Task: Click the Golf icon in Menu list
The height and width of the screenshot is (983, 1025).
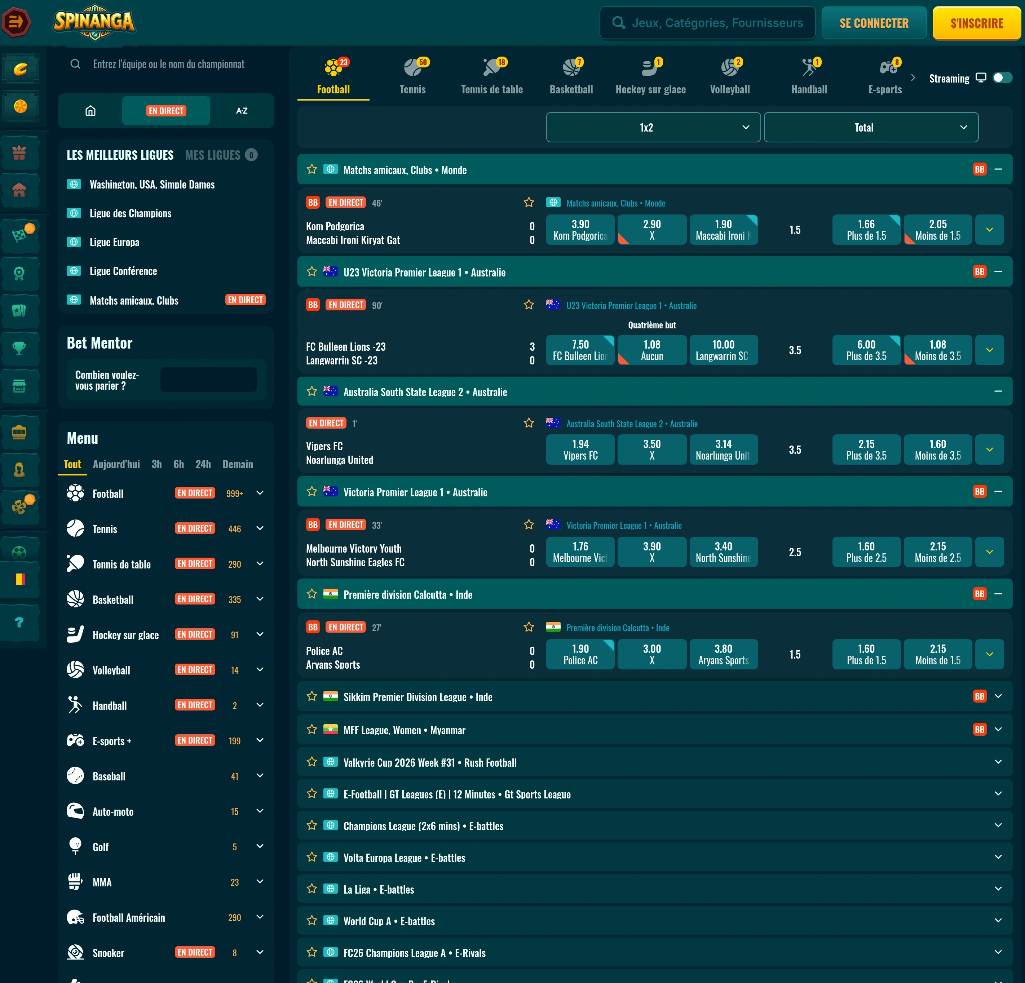Action: tap(75, 846)
